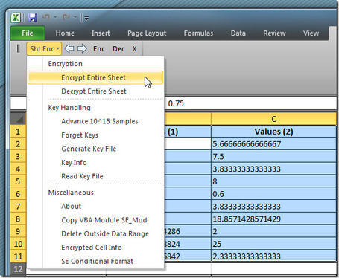339x278 pixels.
Task: Switch to the Home tab
Action: 65,33
